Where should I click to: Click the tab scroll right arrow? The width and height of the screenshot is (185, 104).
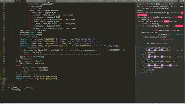(x=3, y=1)
